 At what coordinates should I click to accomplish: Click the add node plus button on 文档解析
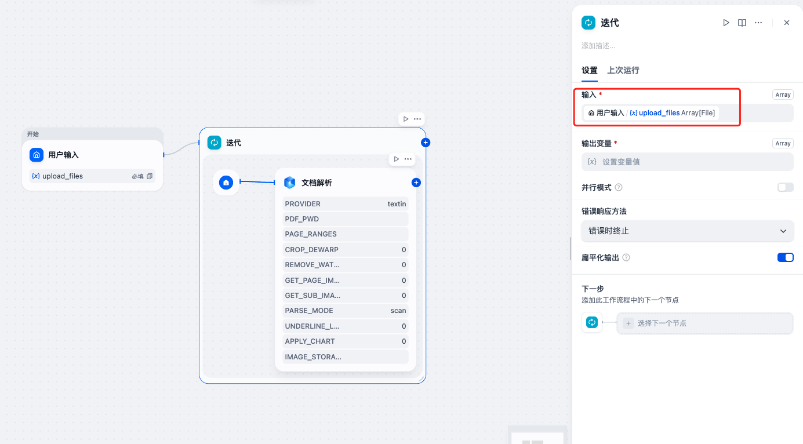coord(416,182)
